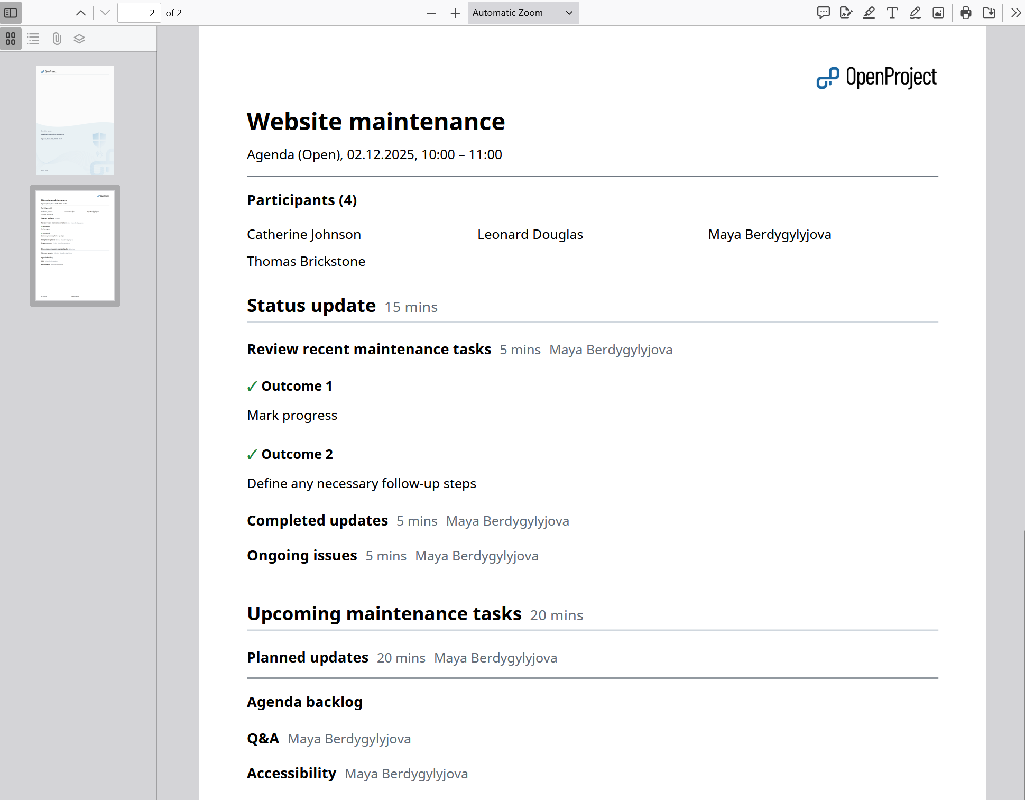Click the page number input field
The image size is (1025, 800).
[x=139, y=13]
